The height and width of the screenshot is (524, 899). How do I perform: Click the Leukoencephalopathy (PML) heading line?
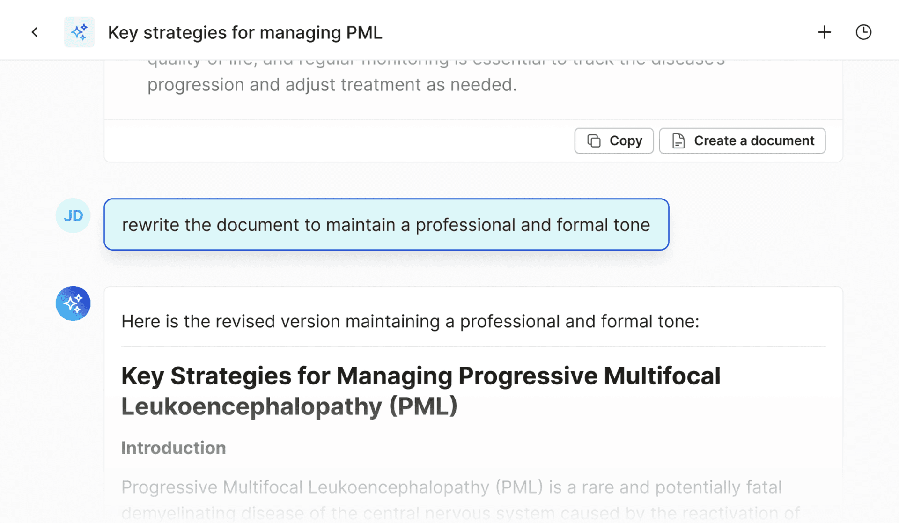289,406
